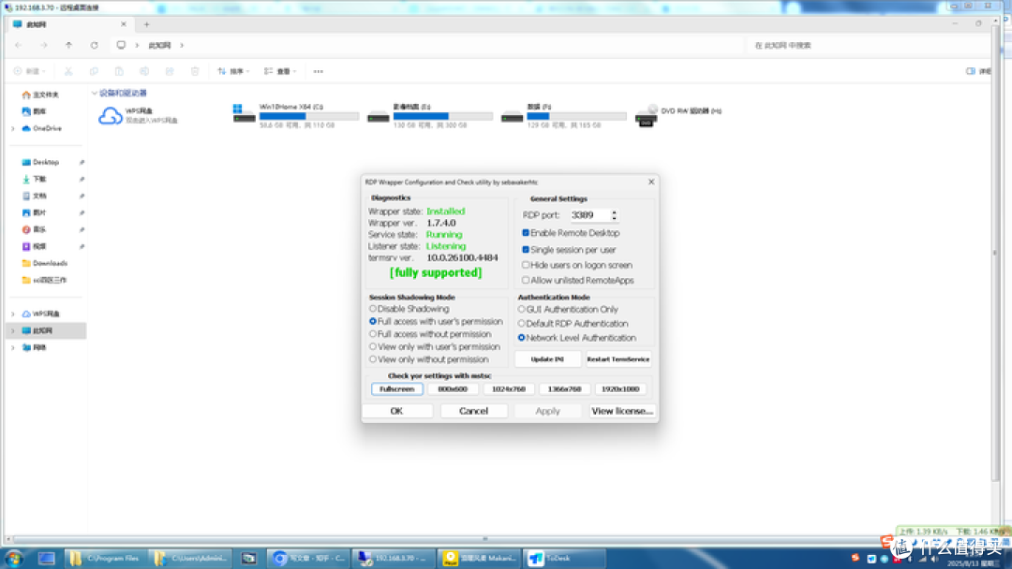Click the Update INI button

(x=547, y=359)
